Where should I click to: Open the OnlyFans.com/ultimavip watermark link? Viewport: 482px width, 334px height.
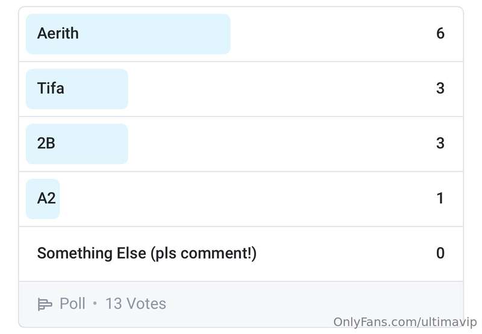tap(405, 322)
